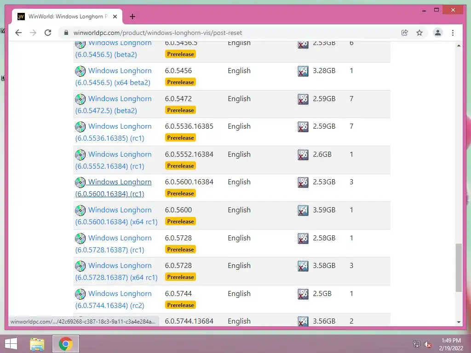Click the x64 architecture icon beside 3.28GB
471x353 pixels.
tap(303, 71)
